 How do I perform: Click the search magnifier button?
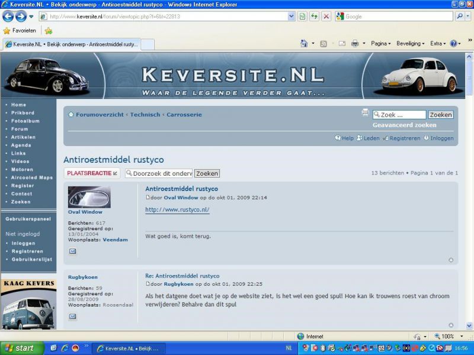pos(460,17)
